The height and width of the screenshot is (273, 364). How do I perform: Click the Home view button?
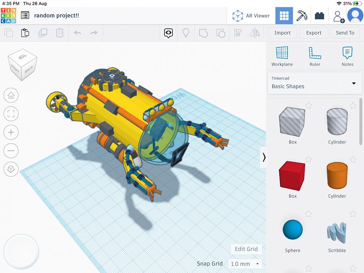pyautogui.click(x=11, y=95)
